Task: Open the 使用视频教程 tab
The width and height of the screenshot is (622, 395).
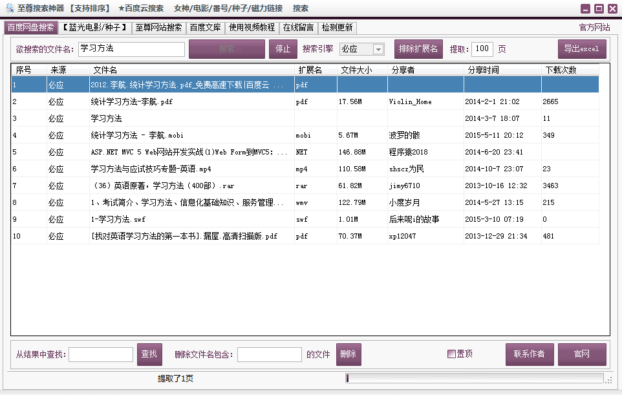Action: 252,27
